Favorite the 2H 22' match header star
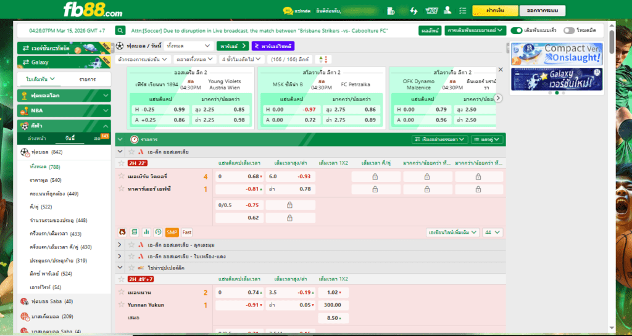This screenshot has height=336, width=632. [x=121, y=163]
